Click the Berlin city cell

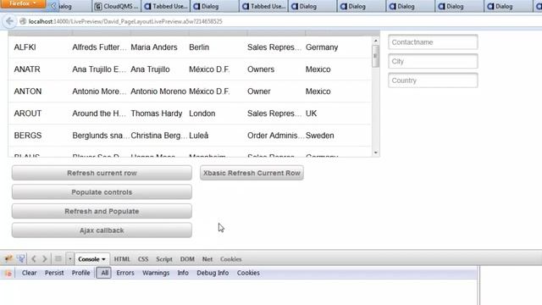tap(199, 47)
